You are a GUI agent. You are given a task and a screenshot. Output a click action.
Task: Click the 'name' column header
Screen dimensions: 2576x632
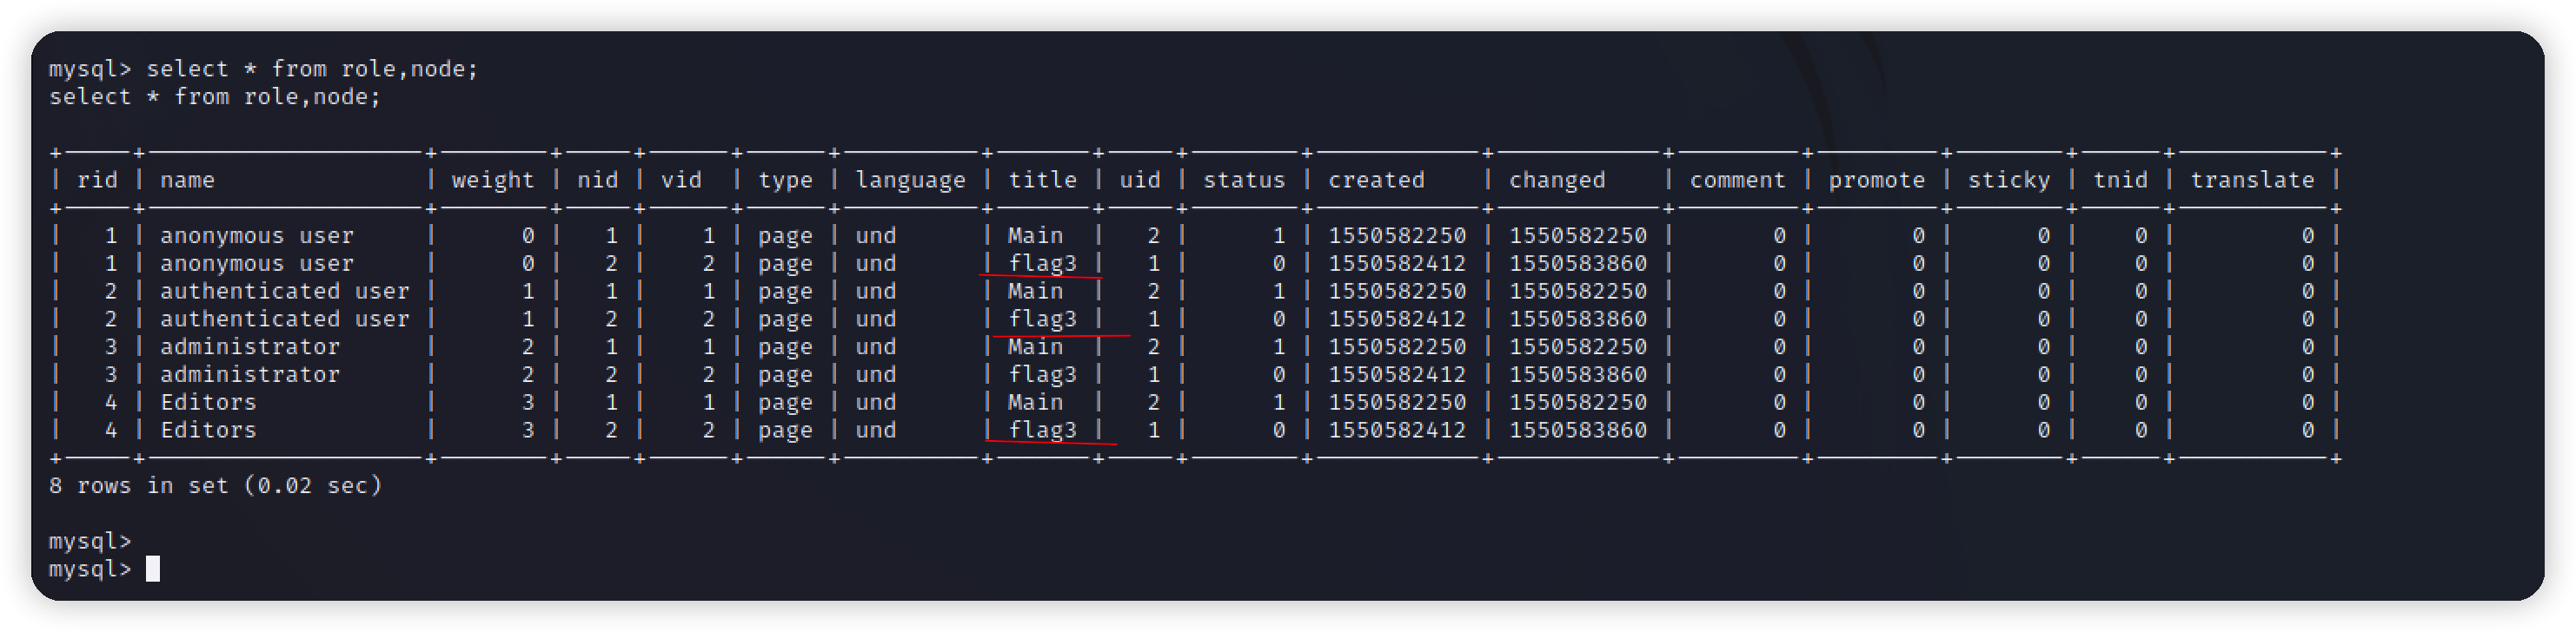188,180
